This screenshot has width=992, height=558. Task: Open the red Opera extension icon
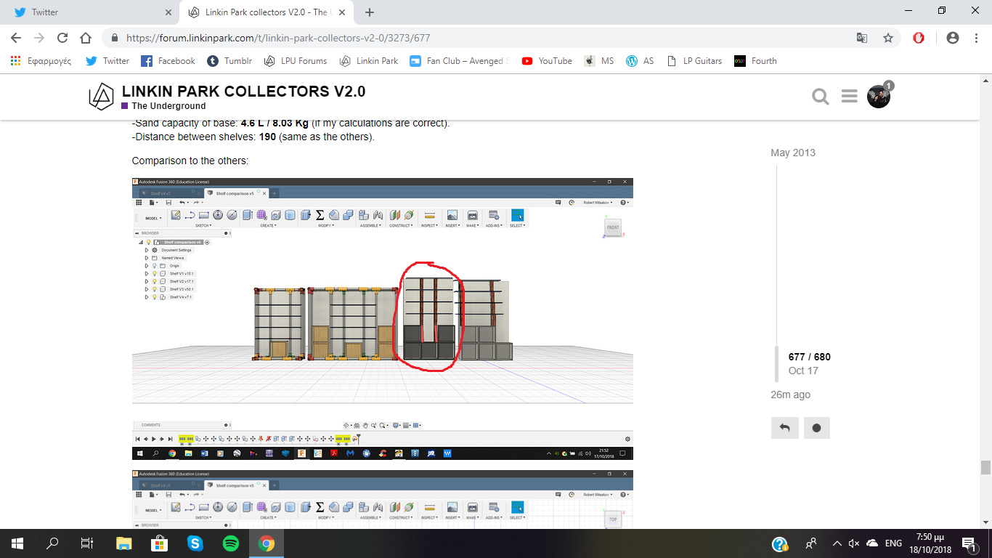919,38
